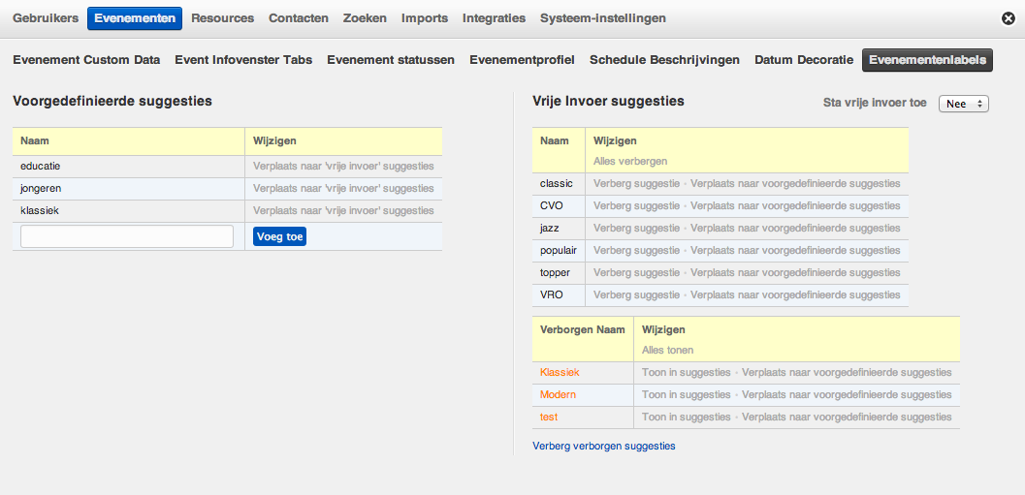Click 'Alles verbergen' to hide all suggestions

tap(629, 161)
